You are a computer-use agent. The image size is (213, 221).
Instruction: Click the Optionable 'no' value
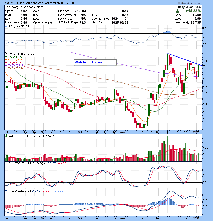(x=50, y=23)
